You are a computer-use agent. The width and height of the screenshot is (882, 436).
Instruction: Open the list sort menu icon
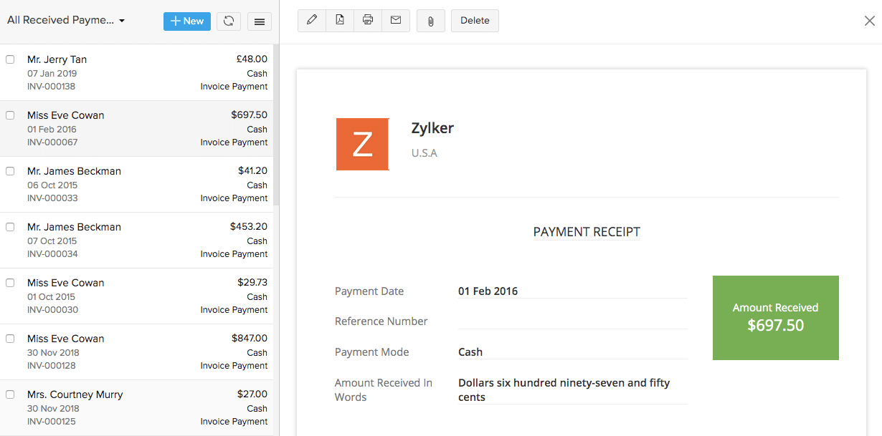point(259,21)
